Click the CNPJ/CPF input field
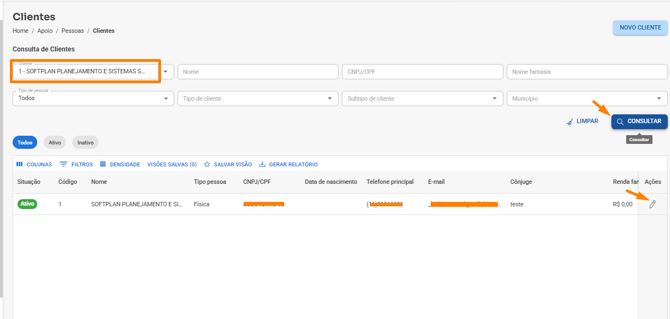 click(x=422, y=72)
